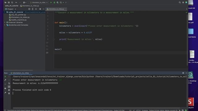This screenshot has height=111, width=198.
Task: Toggle scroll to end in Run console
Action: (9, 87)
